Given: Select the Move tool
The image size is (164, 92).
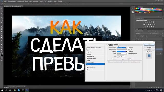Looking at the screenshot, I should 2,9.
